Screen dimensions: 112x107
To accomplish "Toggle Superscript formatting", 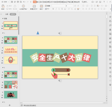I will (69, 9).
